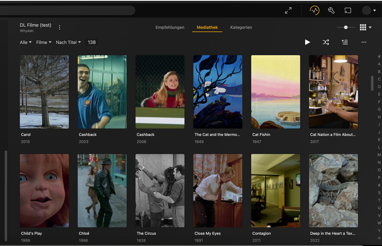382x246 pixels.
Task: Click the search field in the top bar
Action: point(68,10)
